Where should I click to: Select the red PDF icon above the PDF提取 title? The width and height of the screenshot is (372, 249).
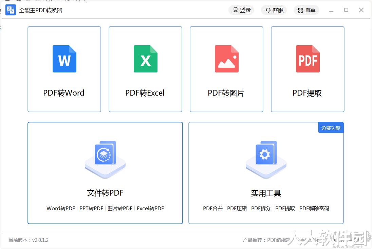point(308,59)
